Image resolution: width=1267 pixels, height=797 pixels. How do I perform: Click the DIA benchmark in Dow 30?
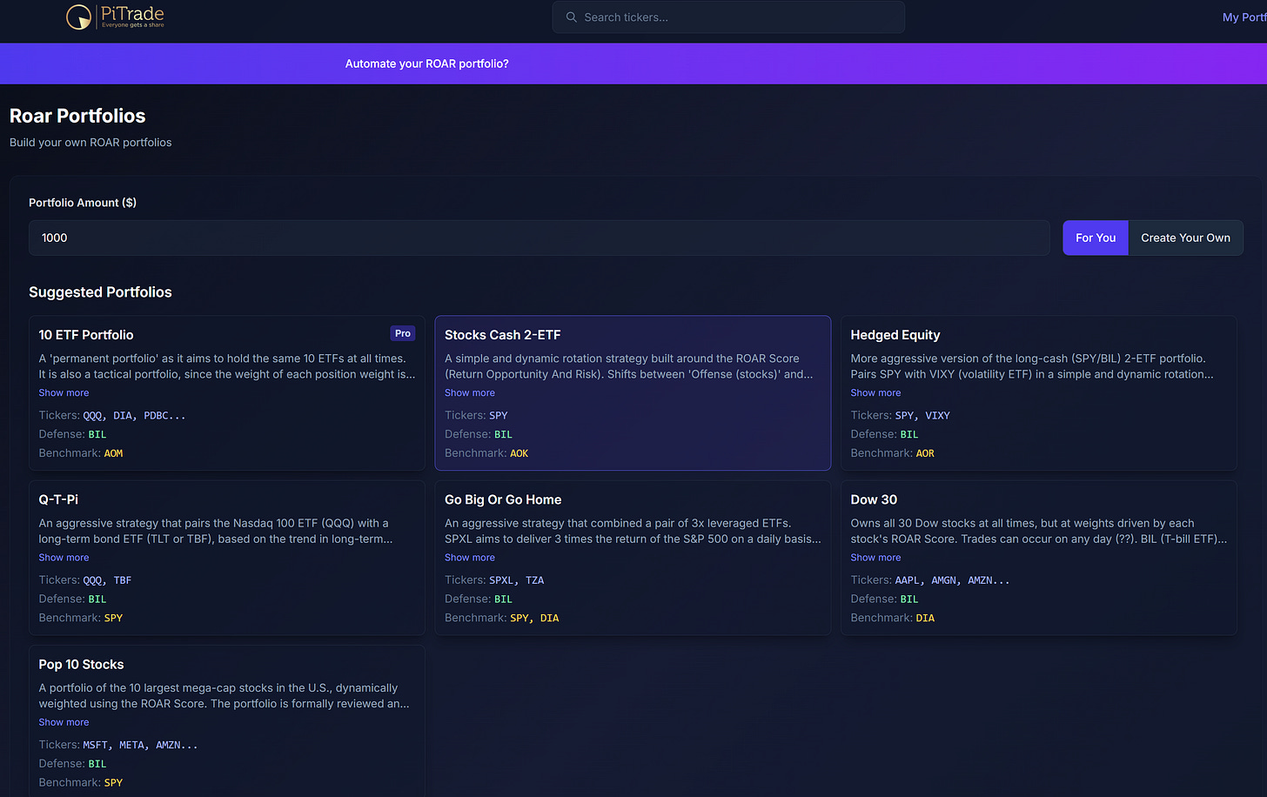coord(925,618)
